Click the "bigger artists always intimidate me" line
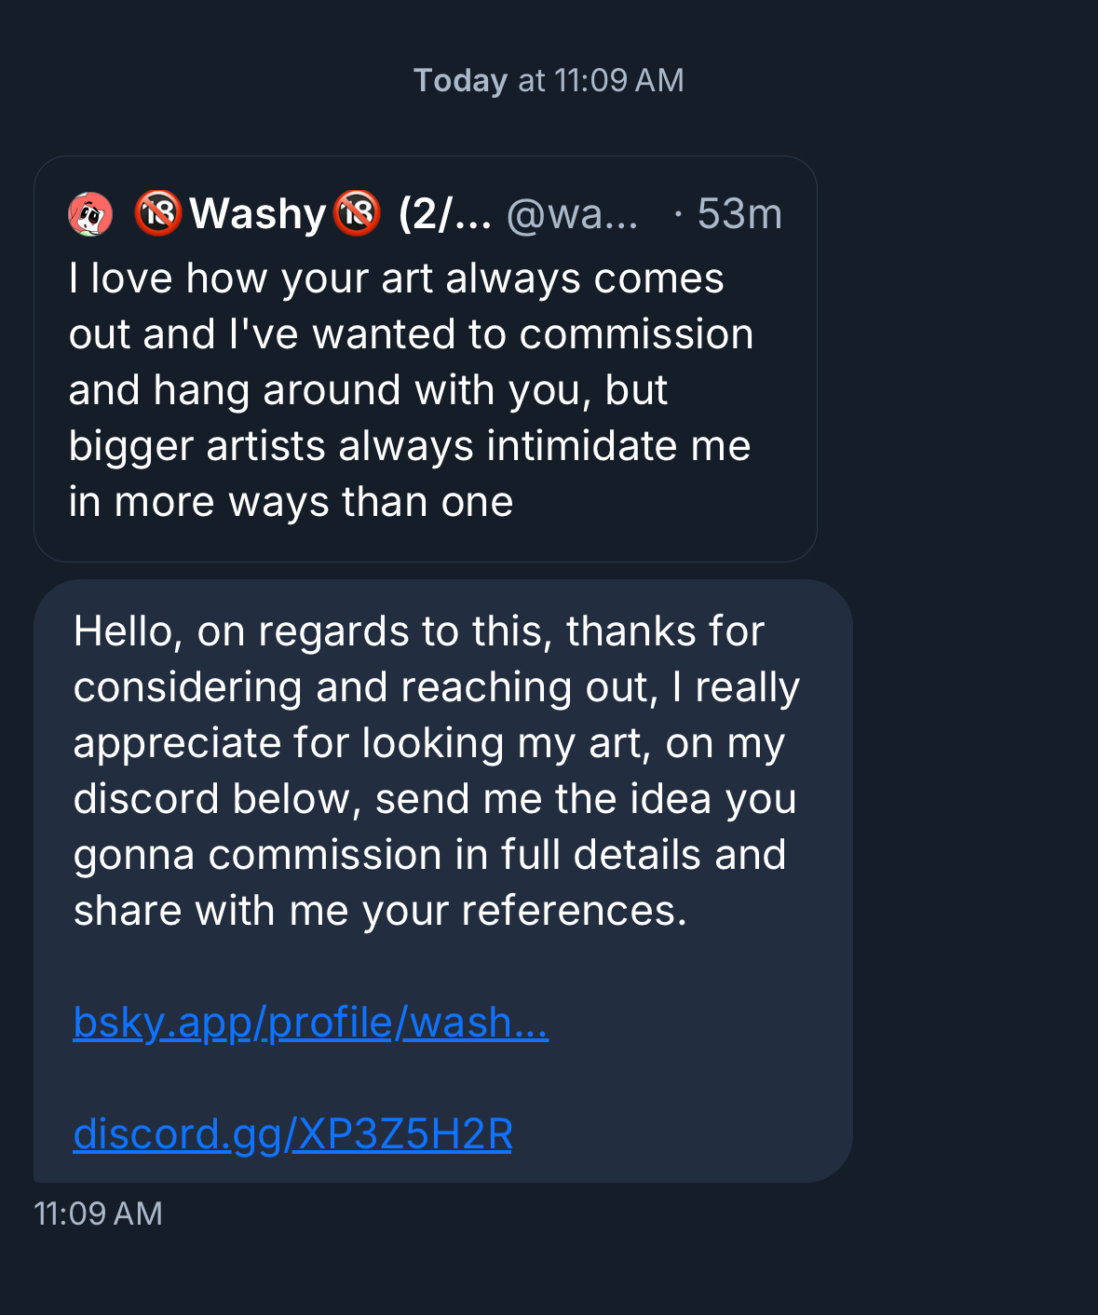The image size is (1098, 1315). 409,446
